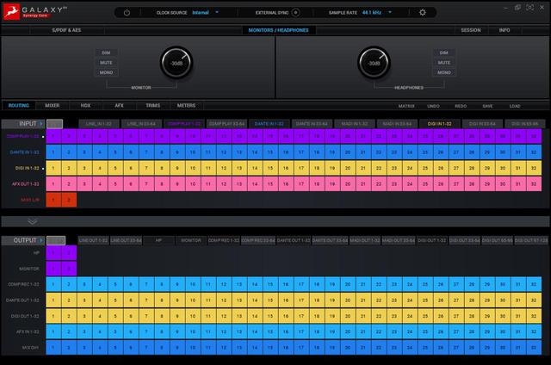
Task: Toggle the DIGI IN 33-64 input bank
Action: [x=482, y=124]
